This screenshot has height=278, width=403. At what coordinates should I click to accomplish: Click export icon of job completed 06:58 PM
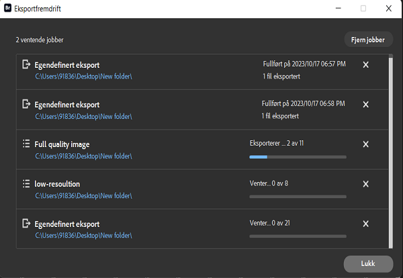point(26,104)
